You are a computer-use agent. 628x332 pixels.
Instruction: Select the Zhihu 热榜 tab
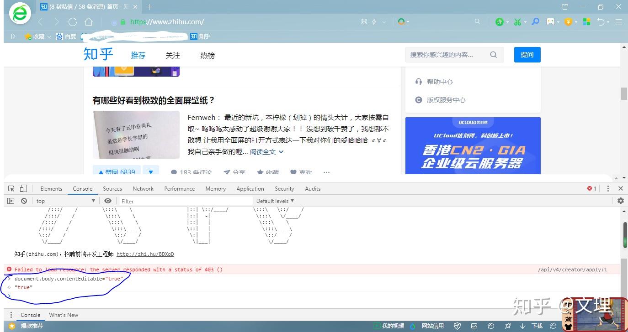click(x=208, y=55)
